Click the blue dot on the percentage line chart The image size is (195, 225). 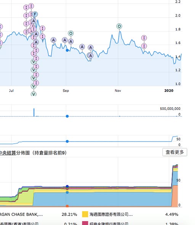point(67,141)
